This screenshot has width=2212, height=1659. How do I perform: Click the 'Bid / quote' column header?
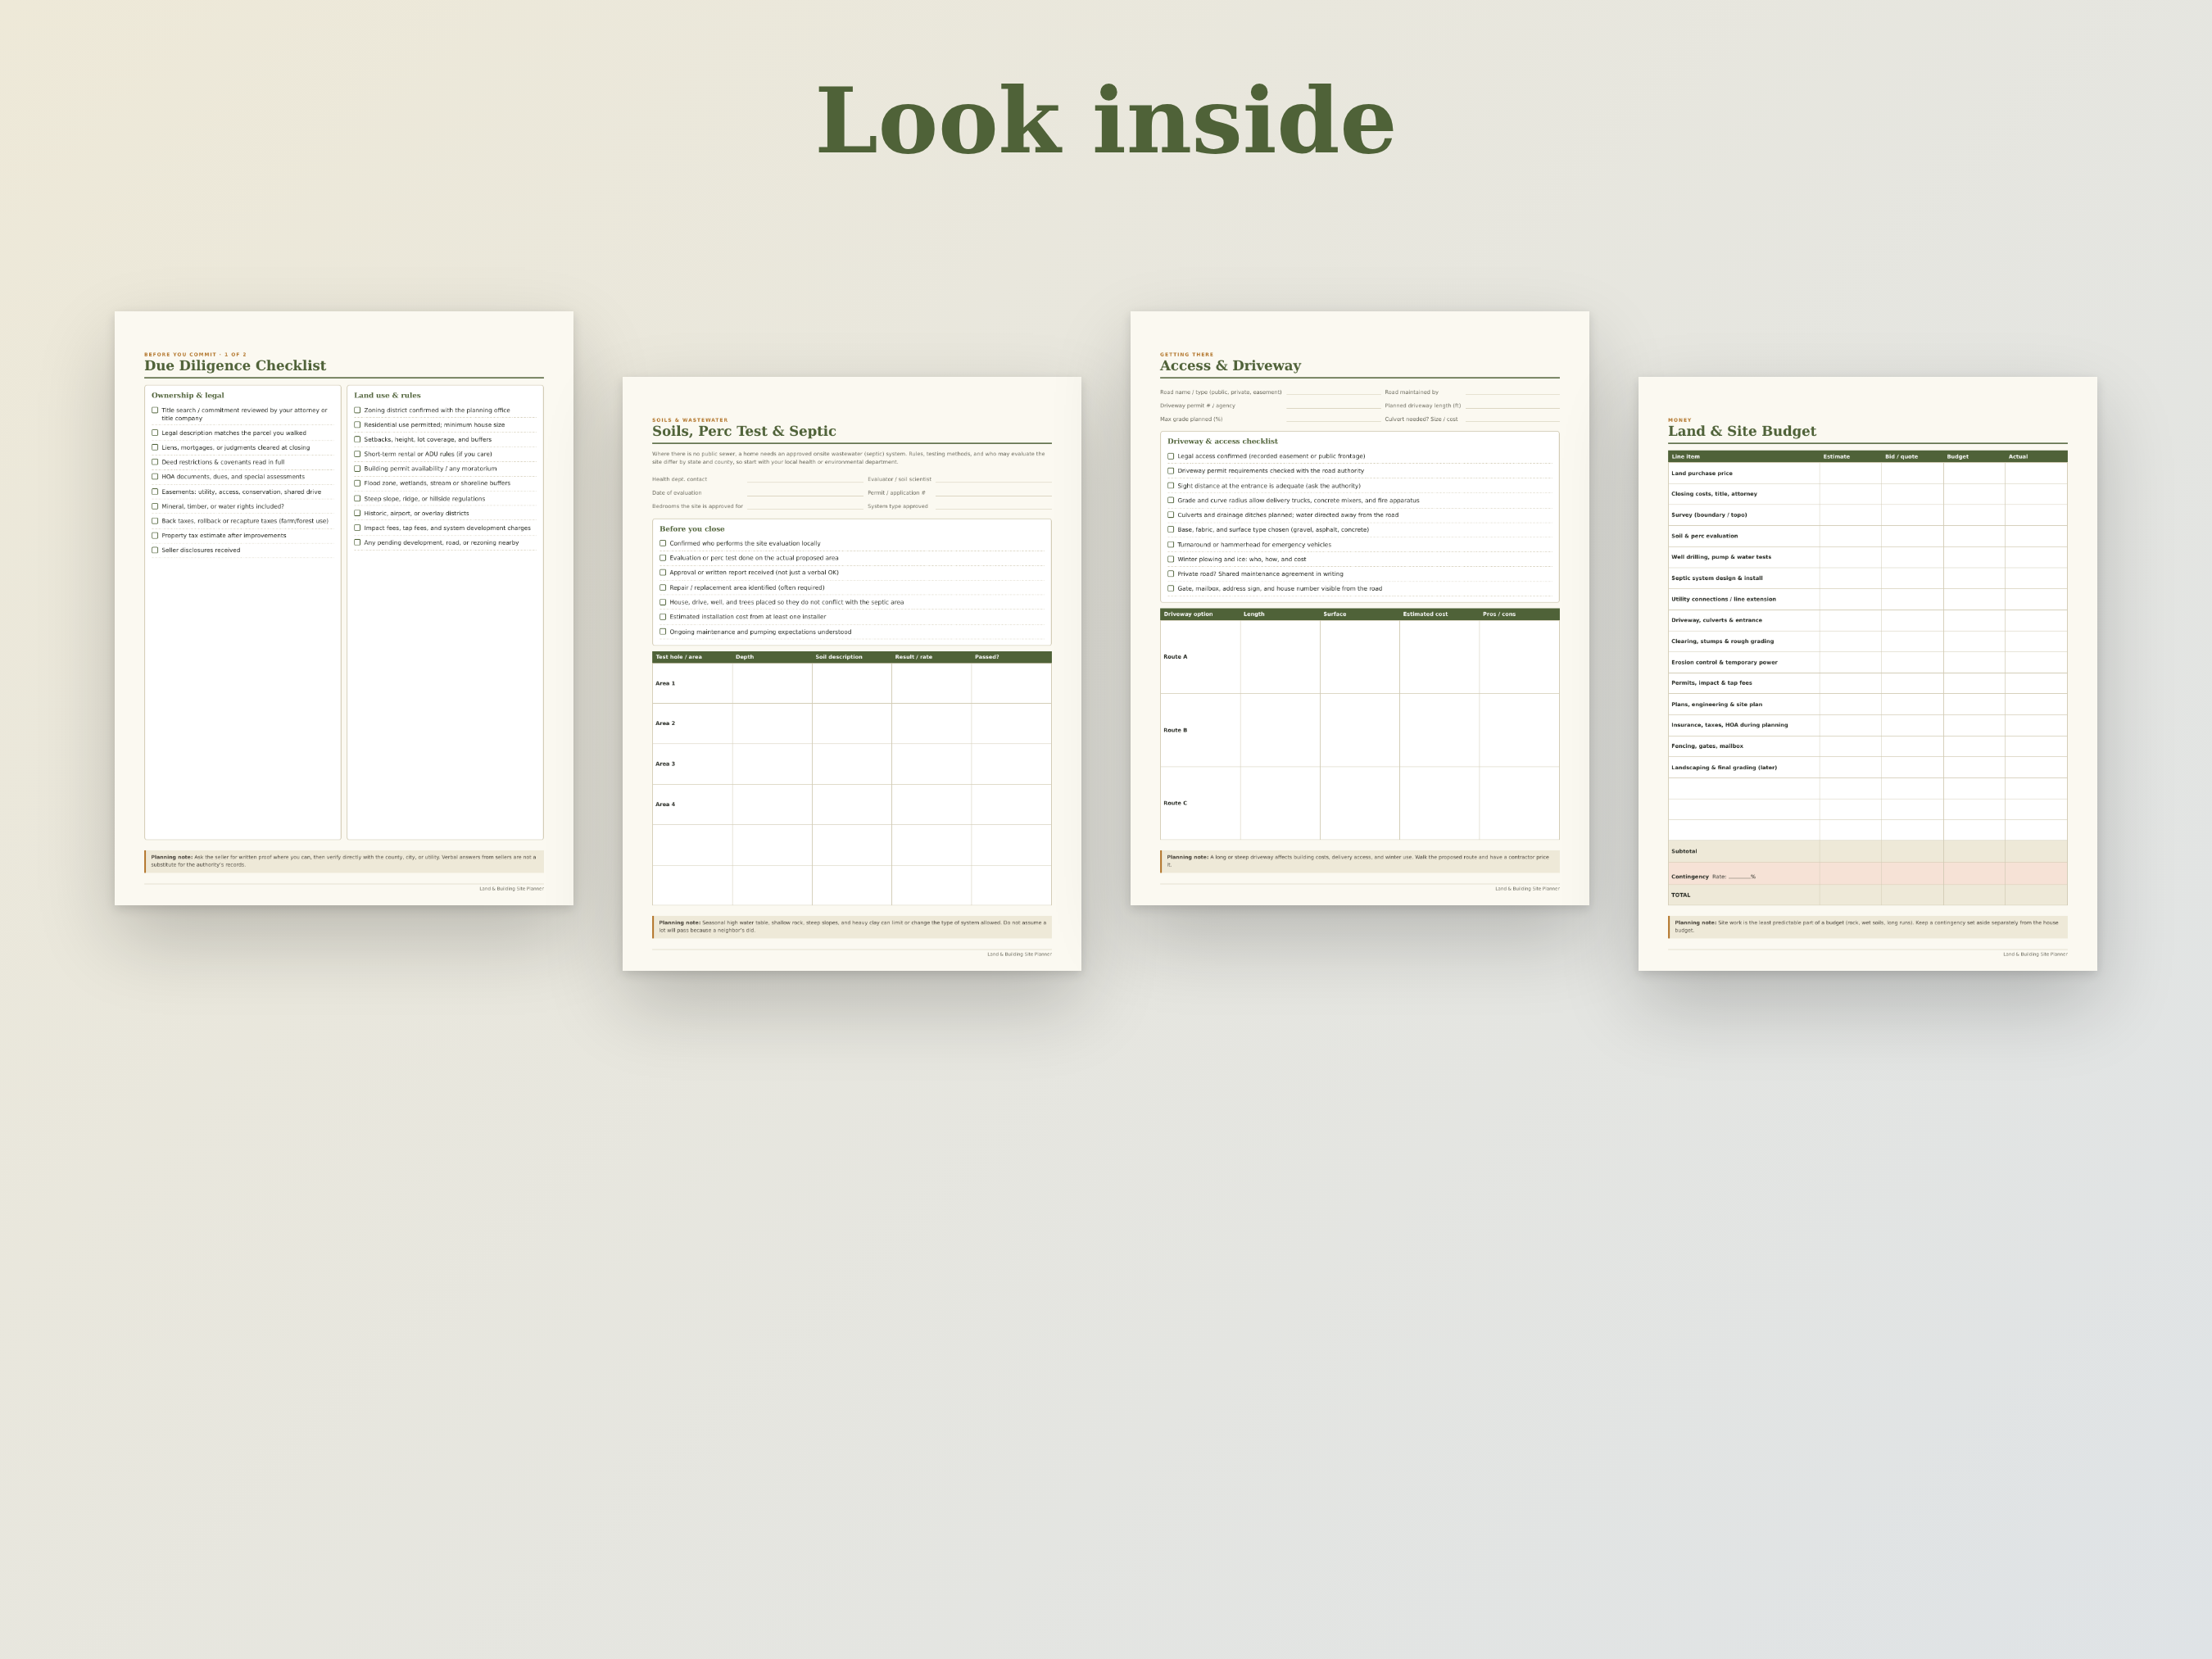point(1901,457)
